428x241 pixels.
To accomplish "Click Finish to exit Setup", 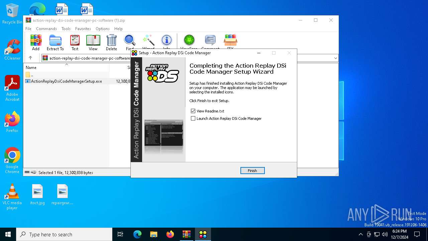I will [252, 171].
